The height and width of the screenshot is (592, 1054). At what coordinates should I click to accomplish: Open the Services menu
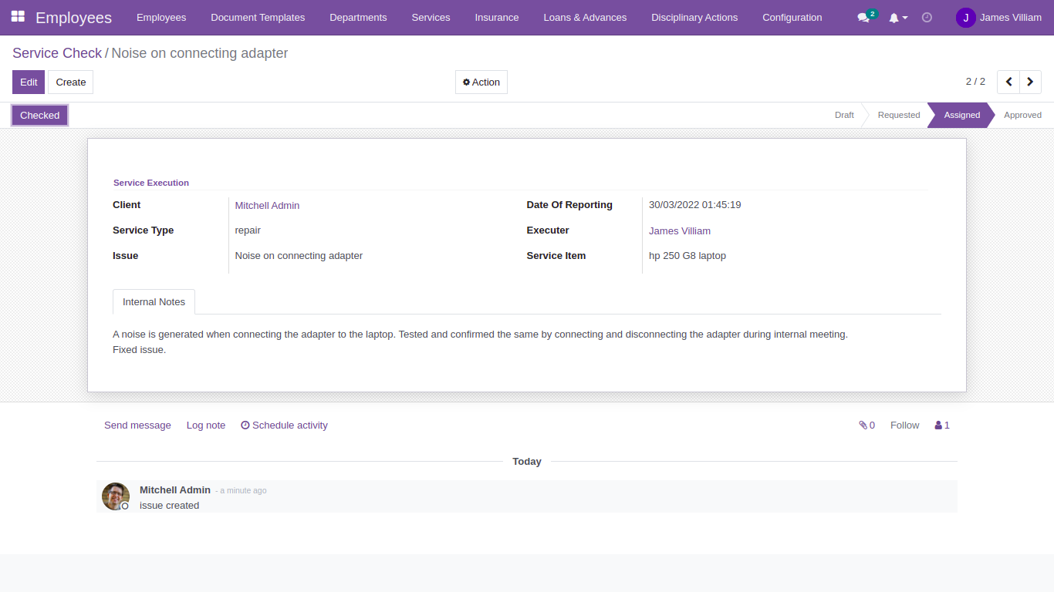tap(431, 17)
